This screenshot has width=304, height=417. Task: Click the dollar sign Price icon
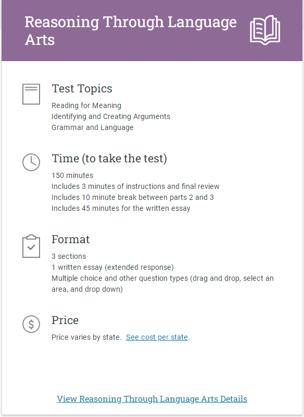pos(31,324)
